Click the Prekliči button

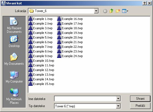(140, 106)
